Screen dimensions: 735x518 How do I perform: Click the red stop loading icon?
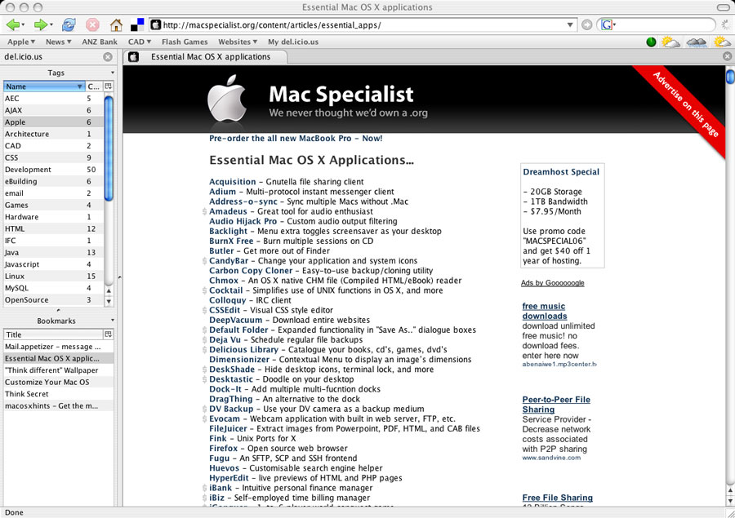pyautogui.click(x=93, y=24)
